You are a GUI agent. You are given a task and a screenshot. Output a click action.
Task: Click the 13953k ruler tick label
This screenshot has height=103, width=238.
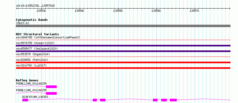41,11
